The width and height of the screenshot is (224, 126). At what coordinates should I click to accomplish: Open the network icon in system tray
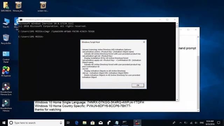pyautogui.click(x=191, y=123)
